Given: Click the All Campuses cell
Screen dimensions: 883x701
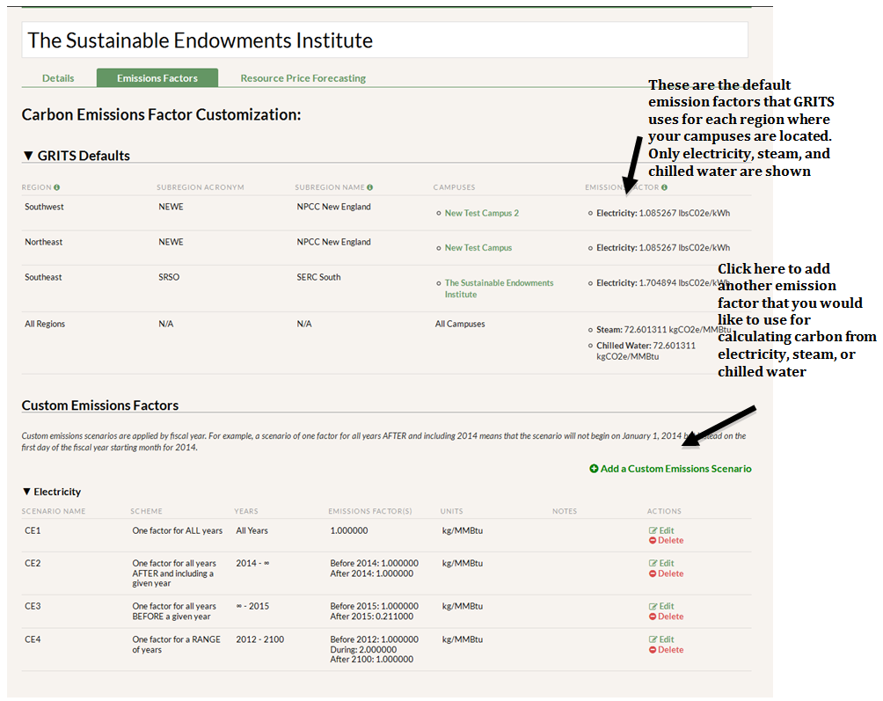Looking at the screenshot, I should pyautogui.click(x=459, y=324).
